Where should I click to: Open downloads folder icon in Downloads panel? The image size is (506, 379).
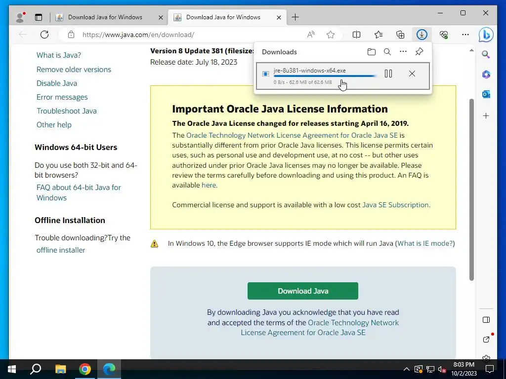point(372,52)
